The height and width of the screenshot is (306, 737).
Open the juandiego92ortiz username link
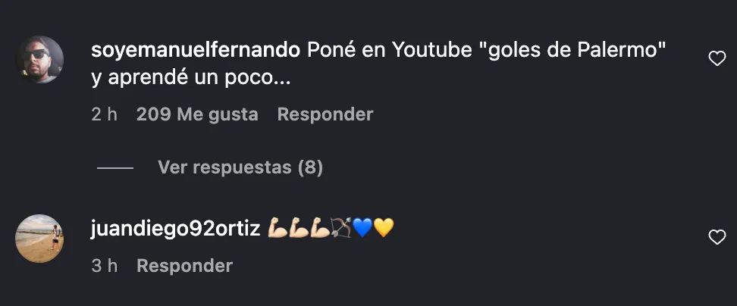coord(175,229)
